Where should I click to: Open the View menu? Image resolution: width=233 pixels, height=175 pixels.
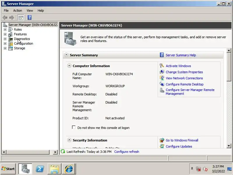(30, 10)
